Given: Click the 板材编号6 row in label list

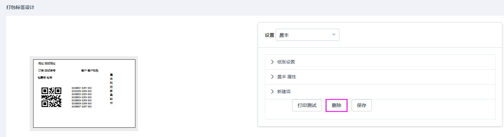Looking at the screenshot, I should point(82,104).
